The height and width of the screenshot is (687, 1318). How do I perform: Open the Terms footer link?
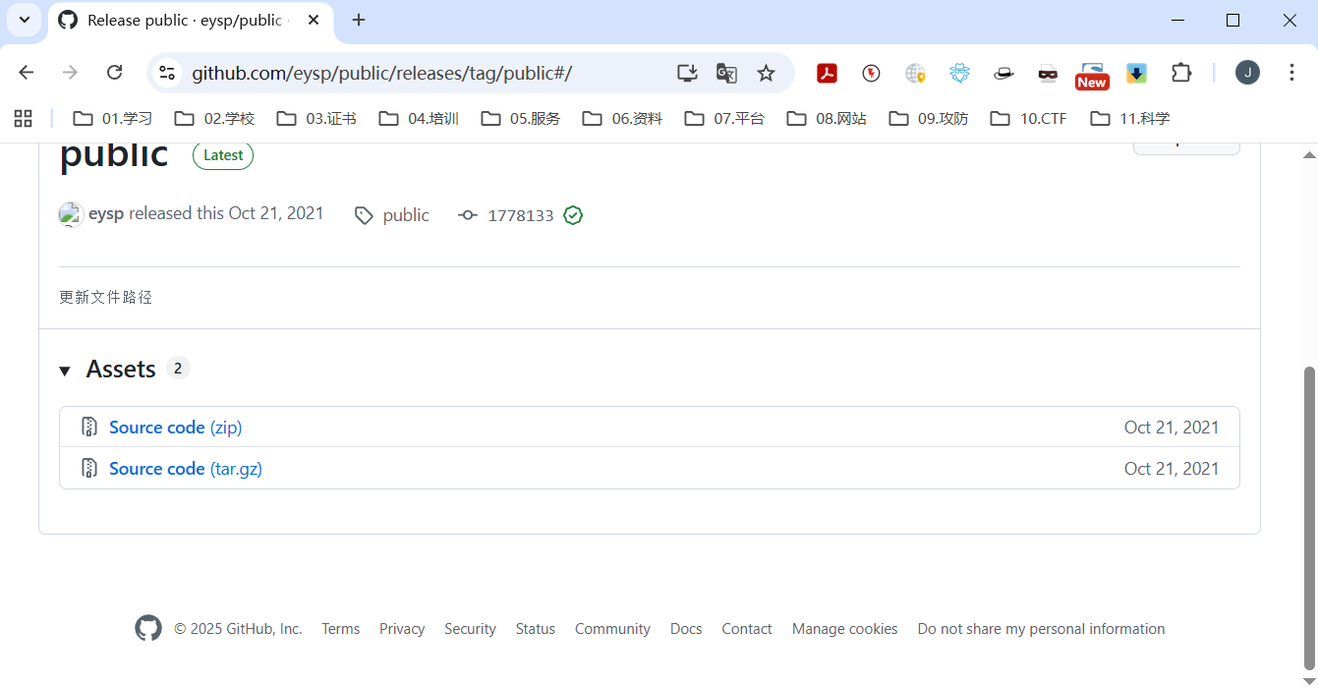tap(341, 629)
